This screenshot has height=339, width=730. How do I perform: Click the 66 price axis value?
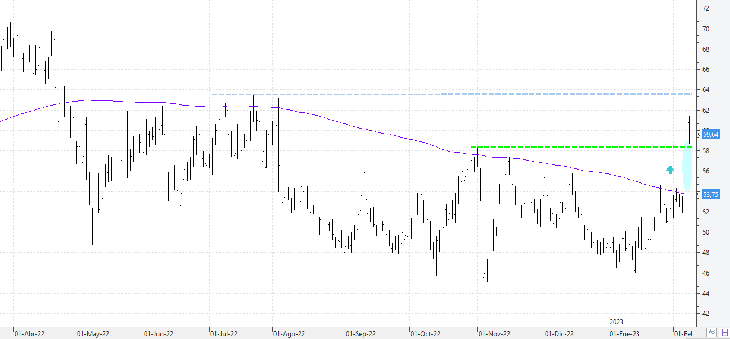[x=705, y=70]
